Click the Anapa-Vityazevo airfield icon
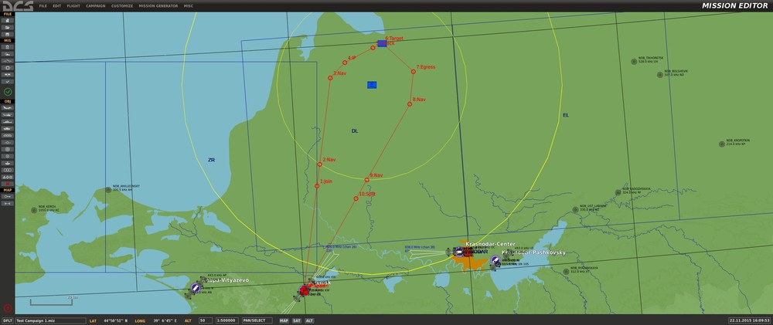 tap(196, 287)
